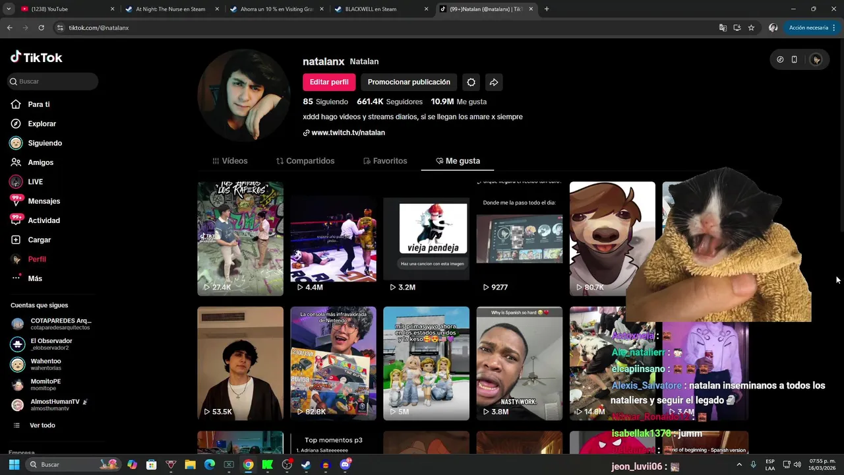Image resolution: width=844 pixels, height=475 pixels.
Task: Click the install app icon in address bar
Action: [x=737, y=28]
